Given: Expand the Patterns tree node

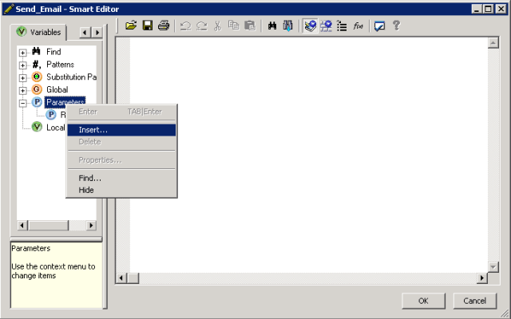Looking at the screenshot, I should (23, 65).
